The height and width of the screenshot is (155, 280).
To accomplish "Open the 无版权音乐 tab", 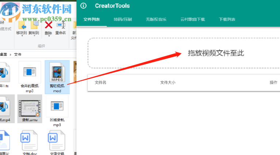I will [x=156, y=19].
